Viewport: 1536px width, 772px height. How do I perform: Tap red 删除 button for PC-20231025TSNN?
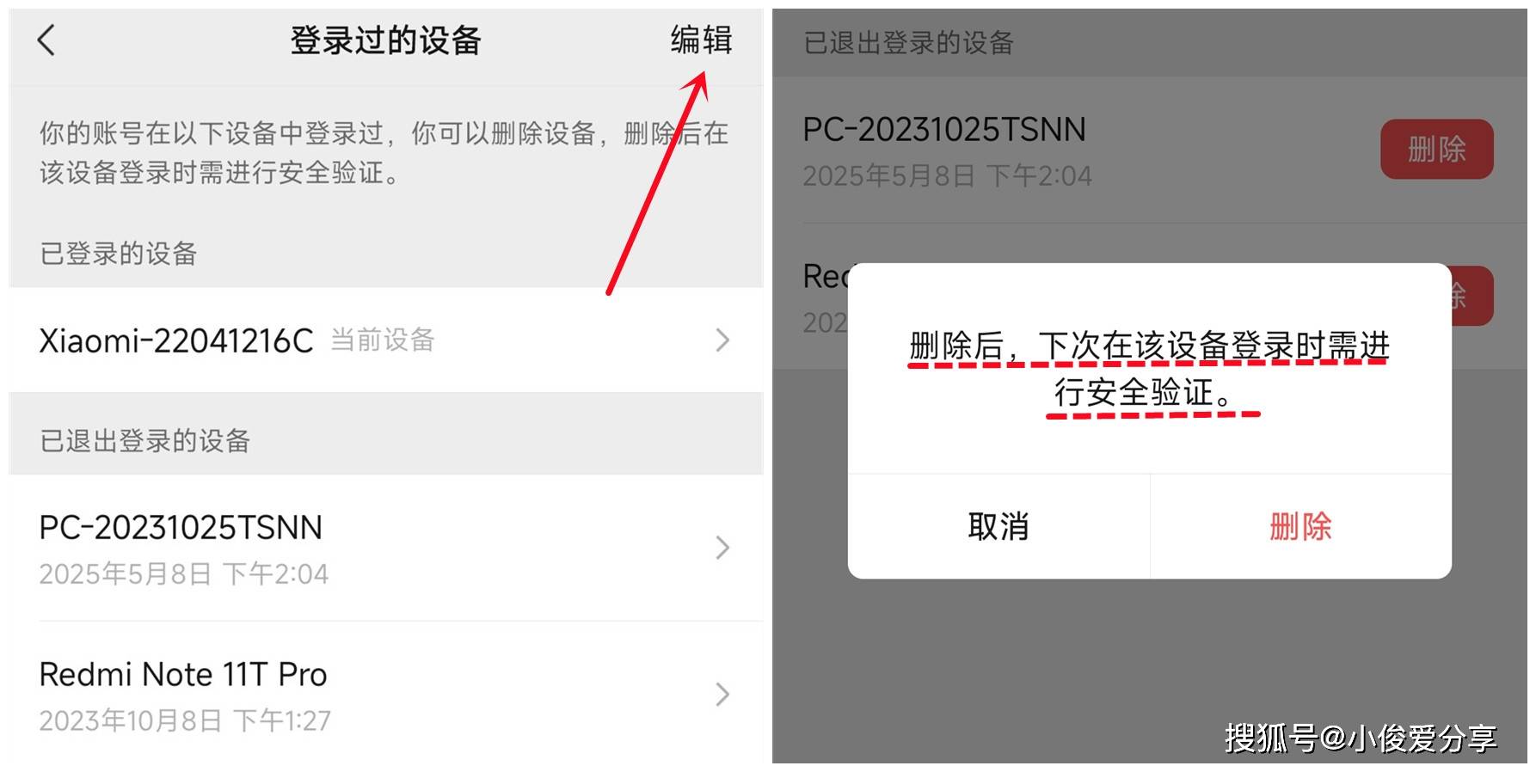click(x=1437, y=150)
